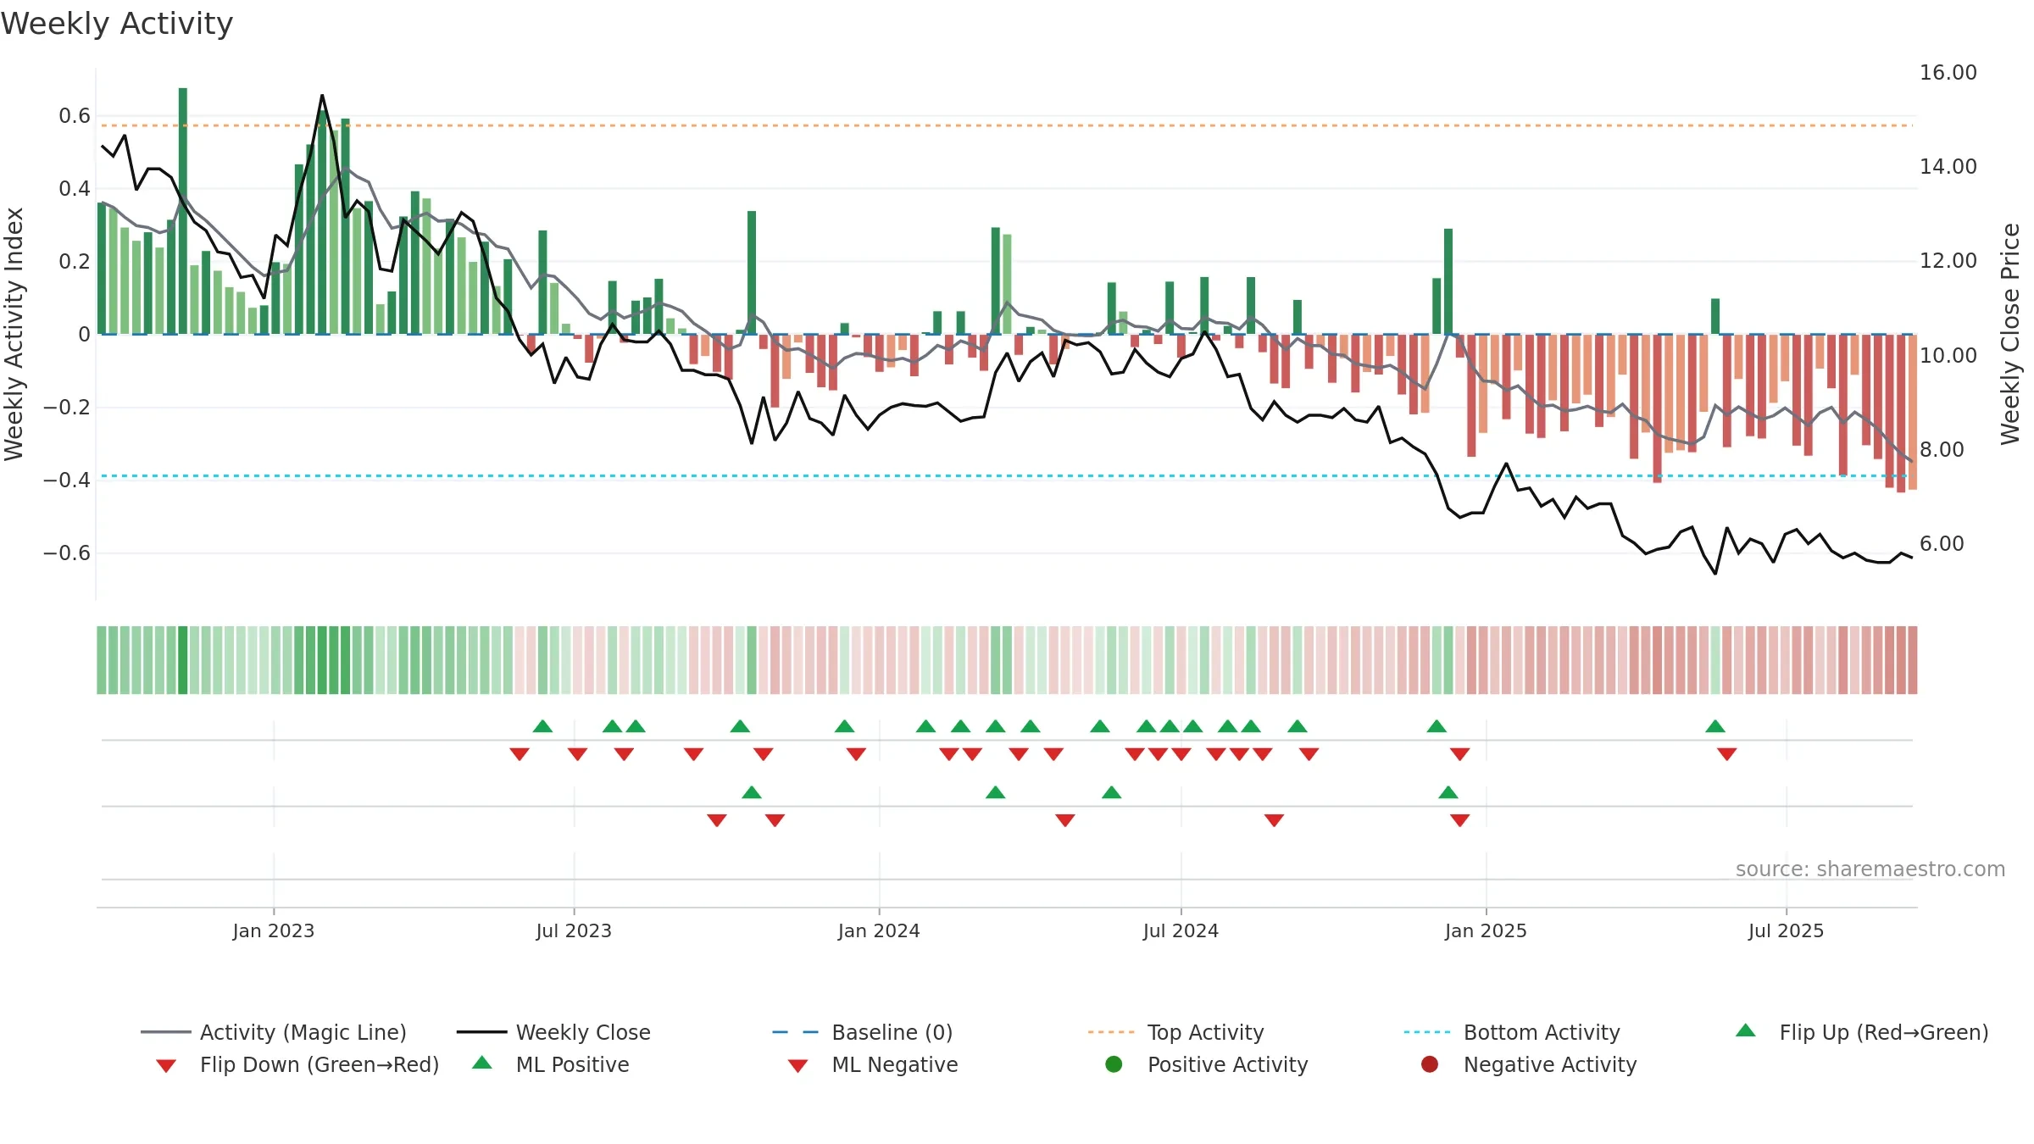Click the Positive Activity green circle icon
Screen dimensions: 2034x1144
(x=1114, y=1064)
